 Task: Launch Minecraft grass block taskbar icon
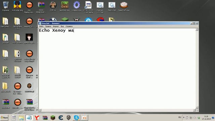pos(53,118)
